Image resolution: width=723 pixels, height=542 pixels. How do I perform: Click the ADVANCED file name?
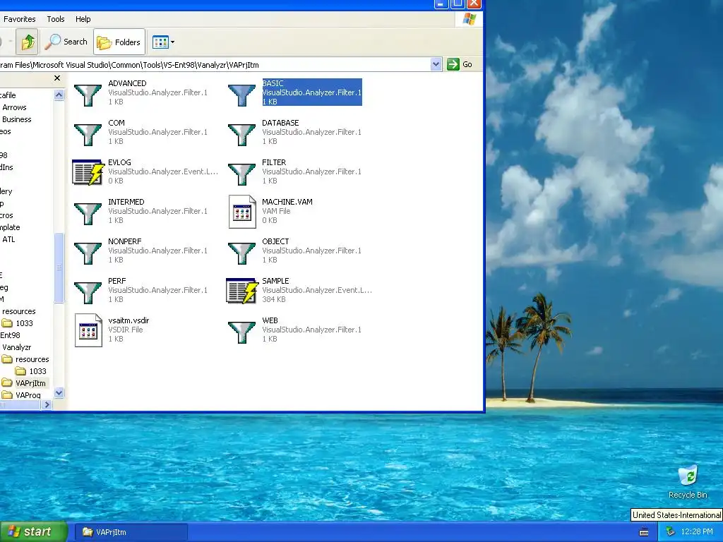click(x=127, y=83)
